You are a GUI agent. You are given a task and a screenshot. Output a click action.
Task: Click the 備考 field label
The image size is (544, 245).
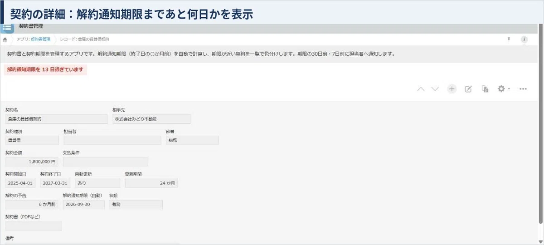click(9, 238)
